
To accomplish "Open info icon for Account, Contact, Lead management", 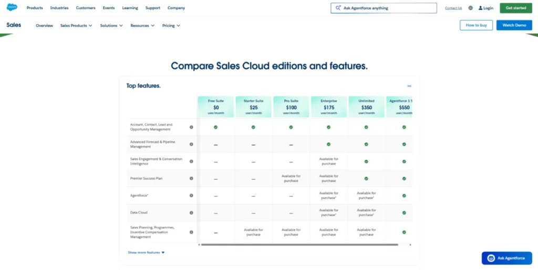I will click(x=191, y=127).
